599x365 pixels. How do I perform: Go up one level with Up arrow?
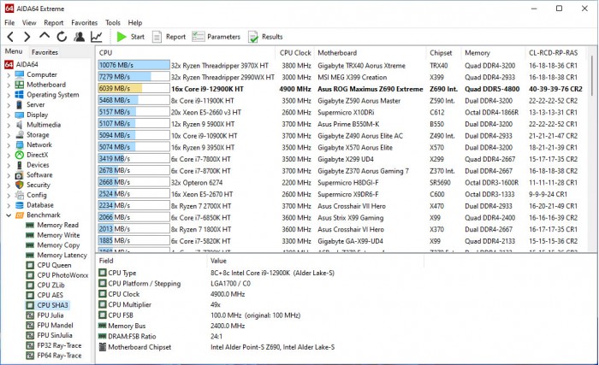pyautogui.click(x=44, y=37)
